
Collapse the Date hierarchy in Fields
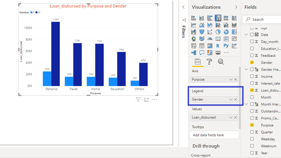pyautogui.click(x=246, y=34)
